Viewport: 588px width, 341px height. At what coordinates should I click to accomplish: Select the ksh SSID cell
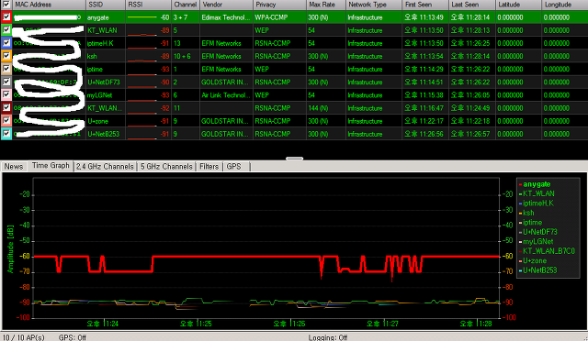[x=106, y=56]
